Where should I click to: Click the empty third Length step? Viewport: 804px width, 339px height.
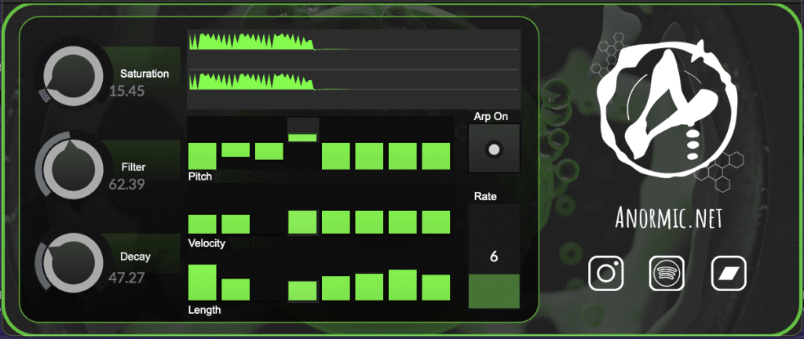(269, 284)
